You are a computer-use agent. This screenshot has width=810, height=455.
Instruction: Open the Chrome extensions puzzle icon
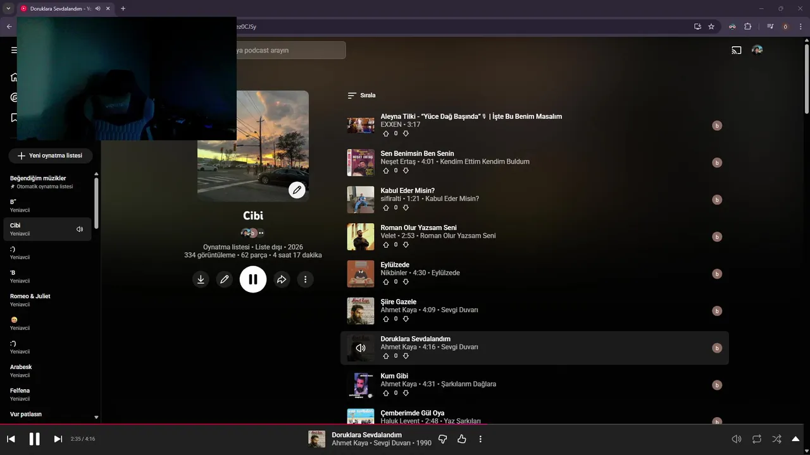[x=748, y=27]
